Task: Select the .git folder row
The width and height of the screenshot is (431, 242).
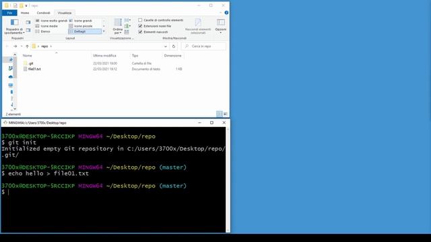Action: [x=102, y=63]
